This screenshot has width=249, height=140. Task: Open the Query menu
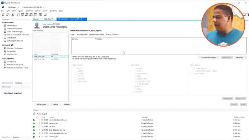point(21,11)
